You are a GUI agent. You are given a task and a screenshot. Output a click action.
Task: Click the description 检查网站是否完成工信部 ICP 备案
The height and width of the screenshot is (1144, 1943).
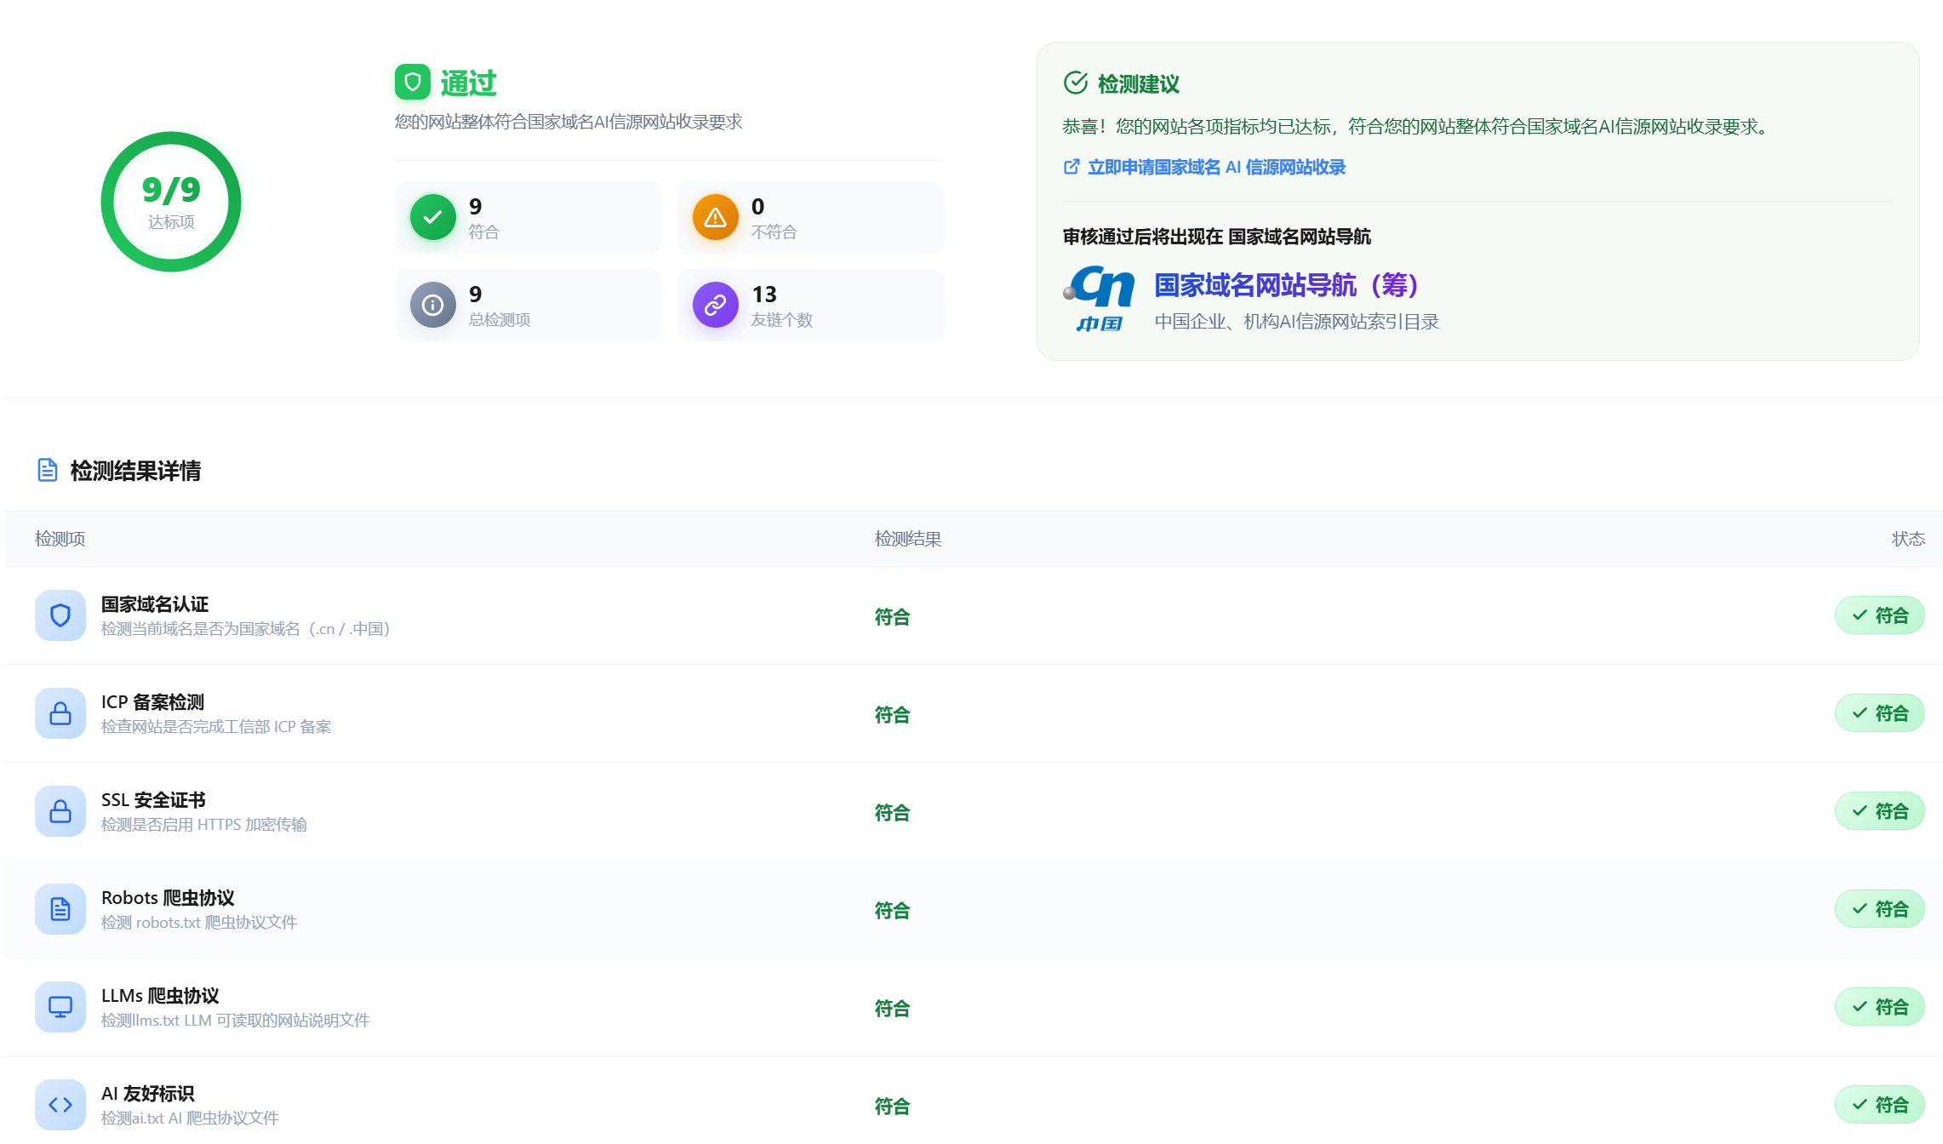coord(216,726)
